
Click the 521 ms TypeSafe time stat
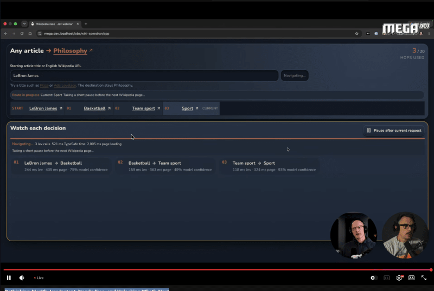(x=68, y=144)
